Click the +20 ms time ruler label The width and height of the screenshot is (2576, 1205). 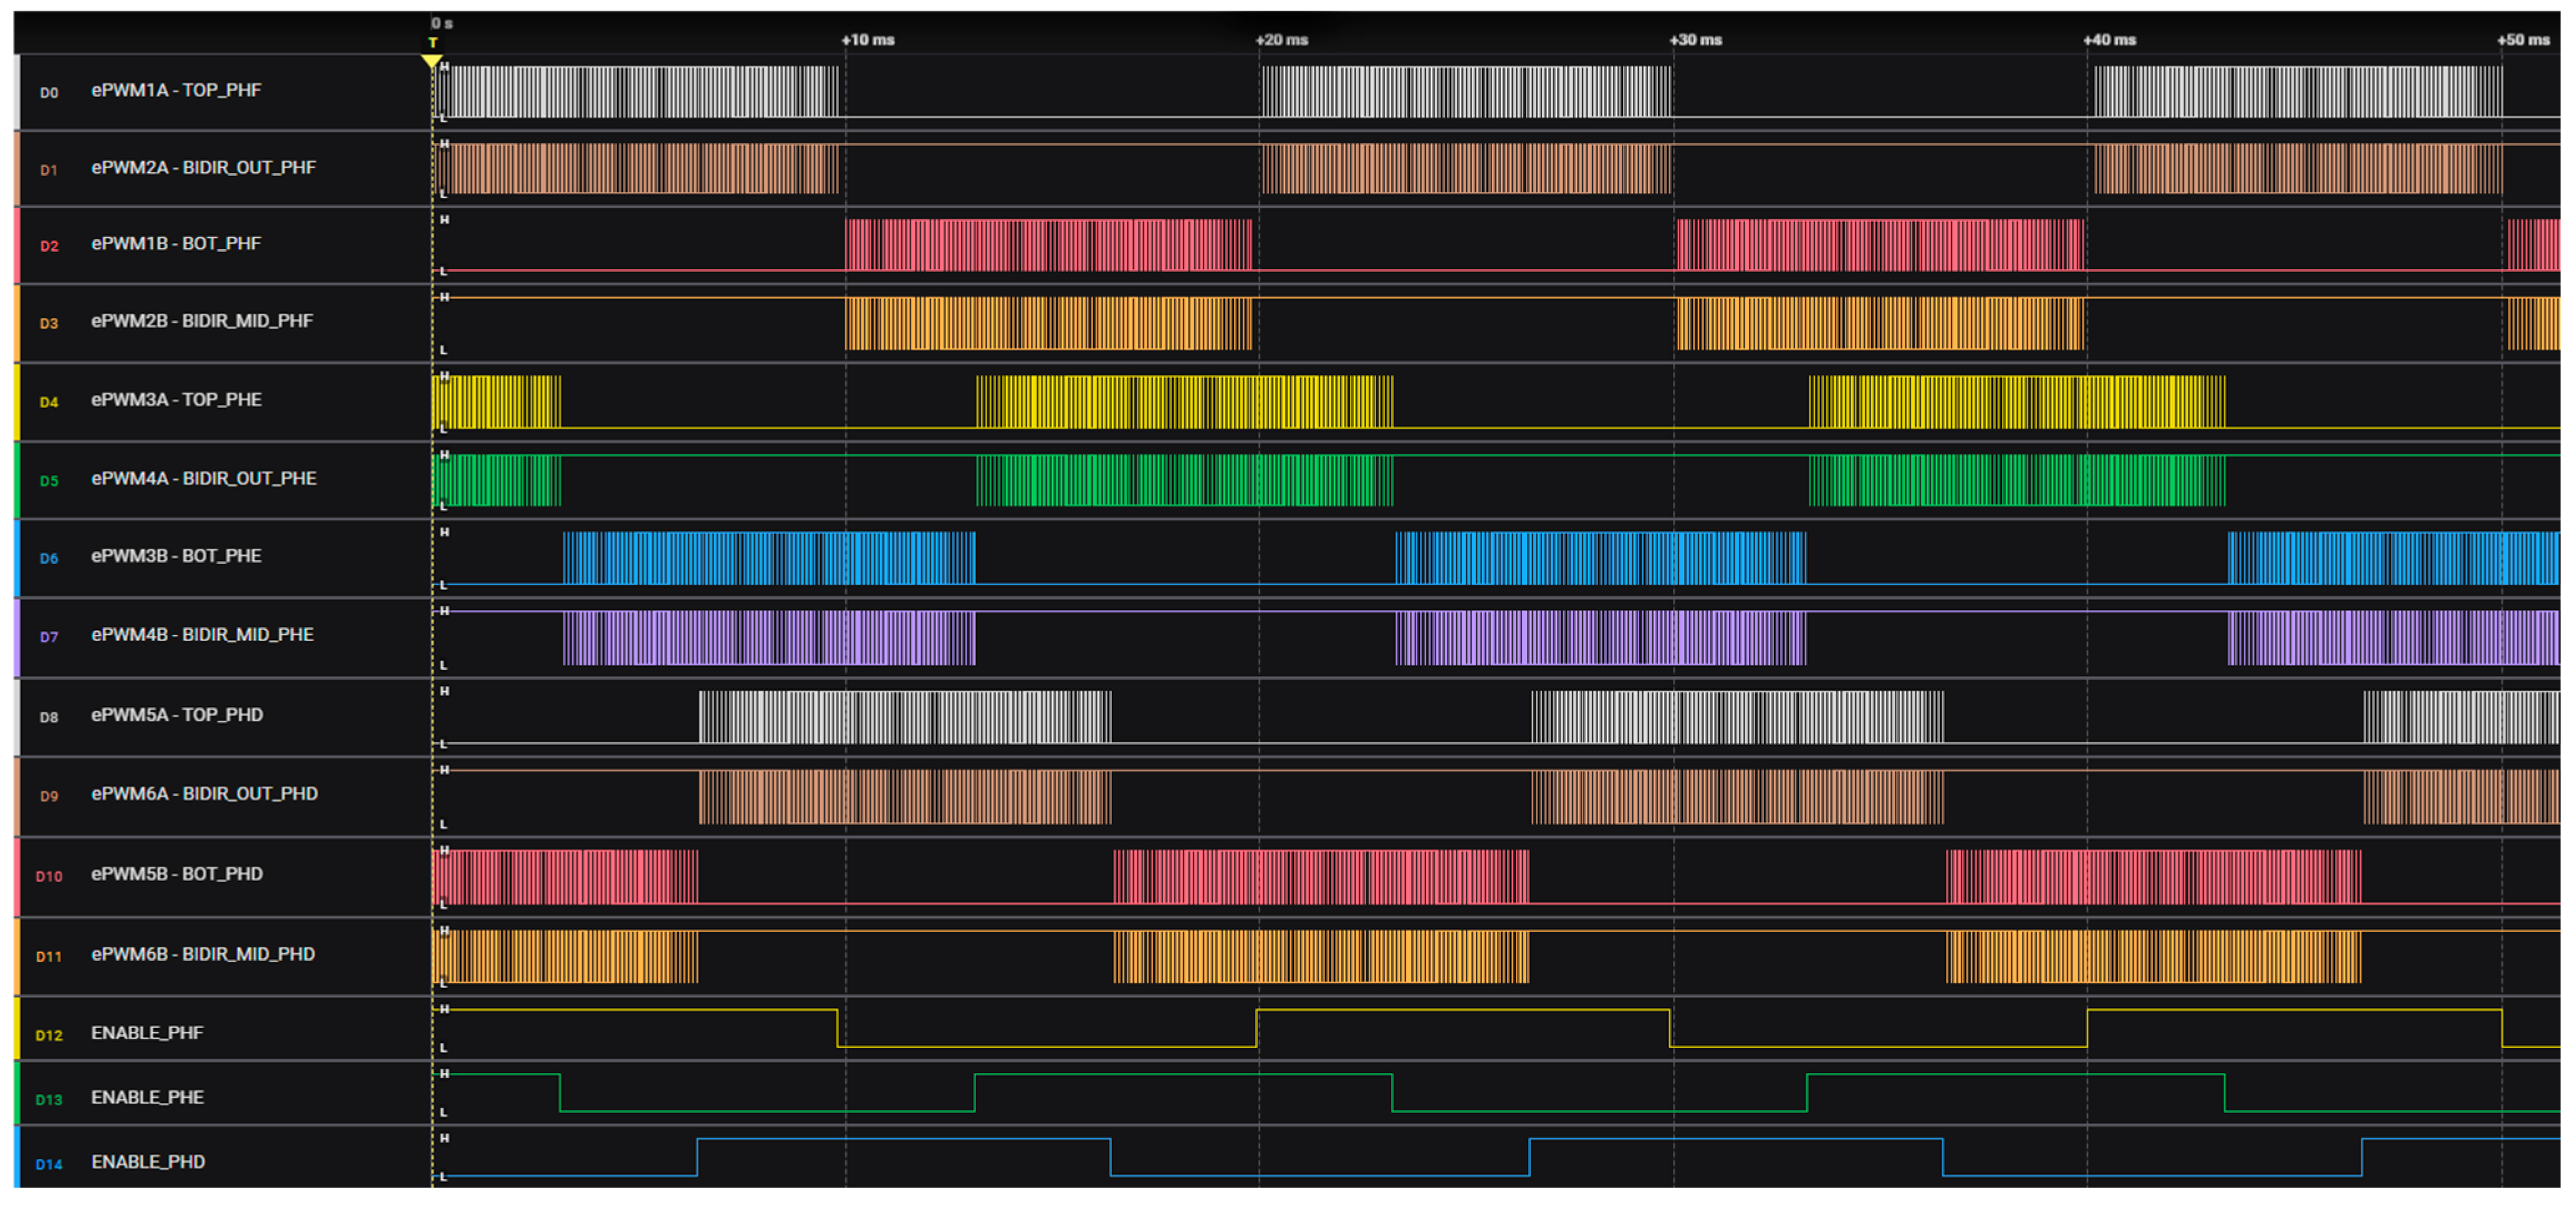point(1281,40)
